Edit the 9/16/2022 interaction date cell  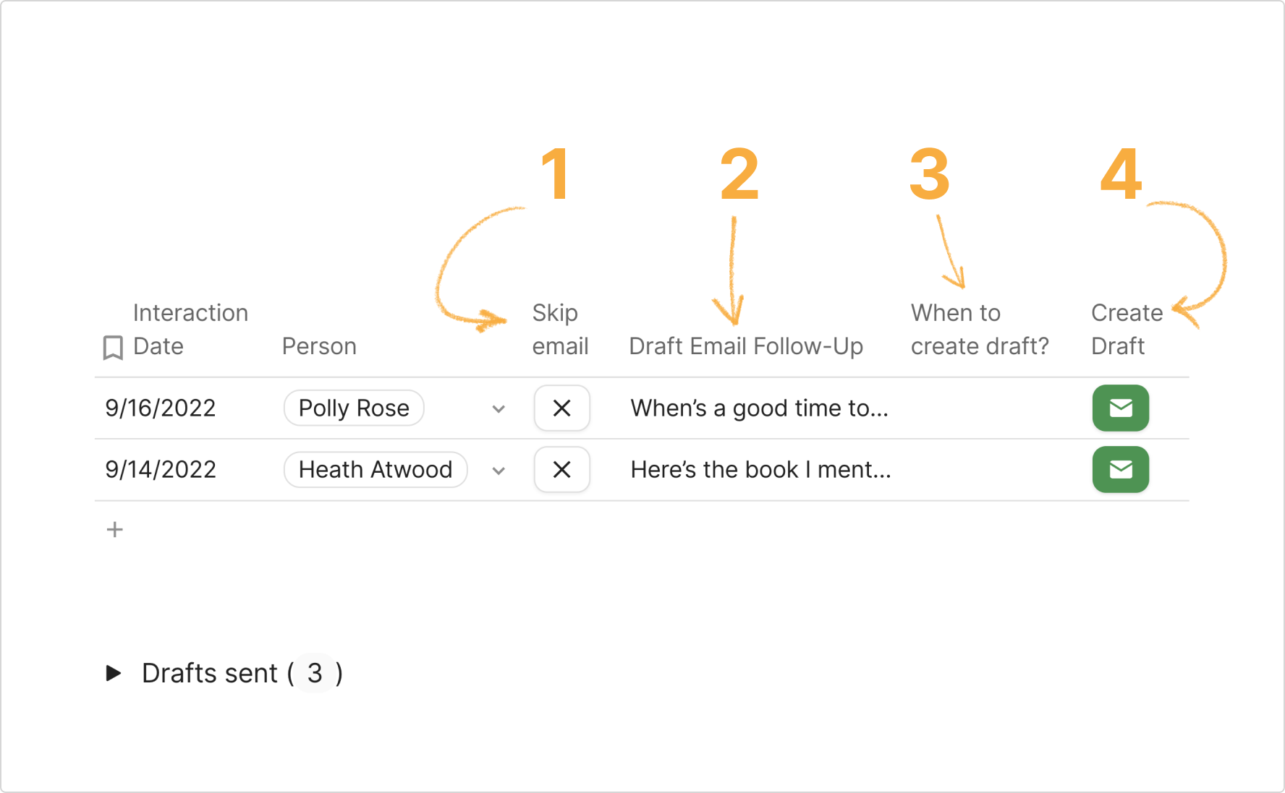coord(161,408)
